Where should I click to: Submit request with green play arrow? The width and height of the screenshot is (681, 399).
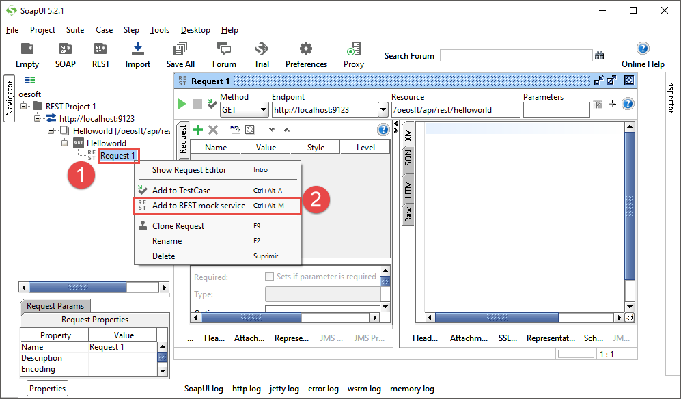182,104
